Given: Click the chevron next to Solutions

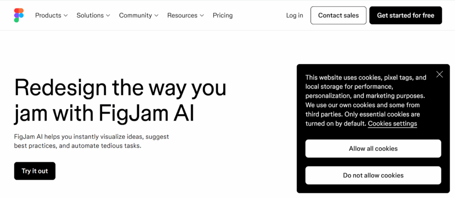Looking at the screenshot, I should point(108,16).
